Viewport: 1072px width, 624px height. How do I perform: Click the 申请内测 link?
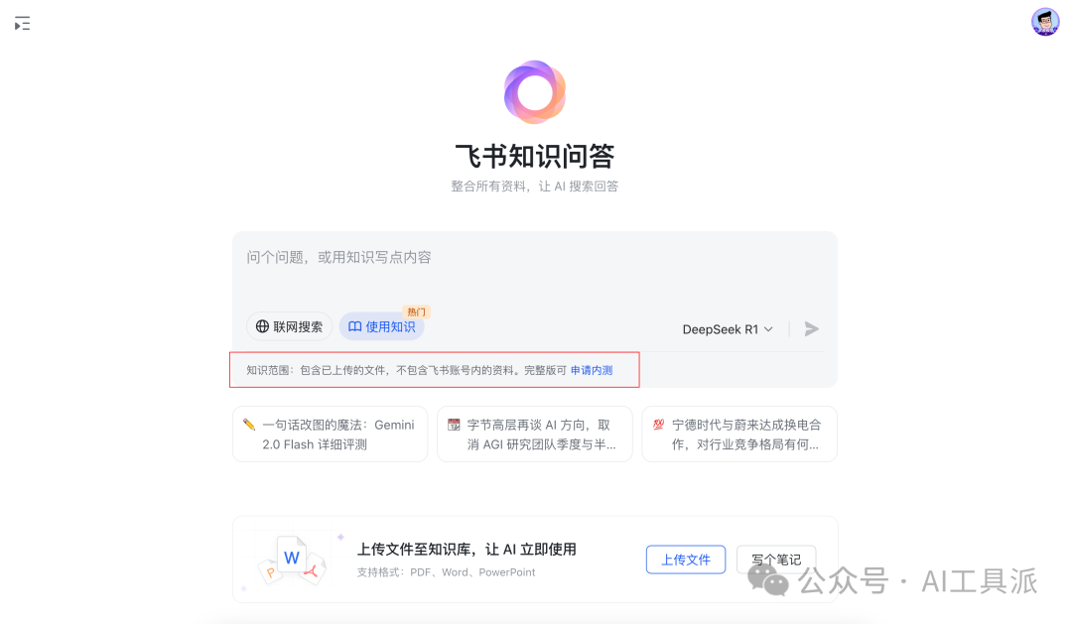tap(592, 370)
